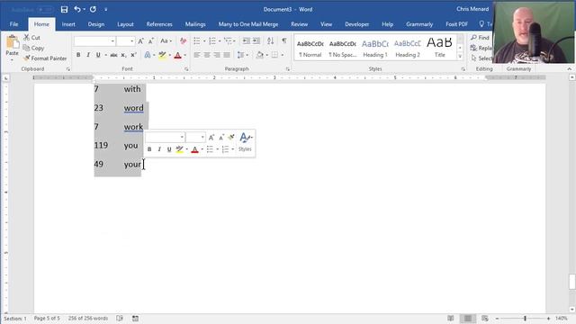Toggle Underline in the ribbon

click(98, 55)
